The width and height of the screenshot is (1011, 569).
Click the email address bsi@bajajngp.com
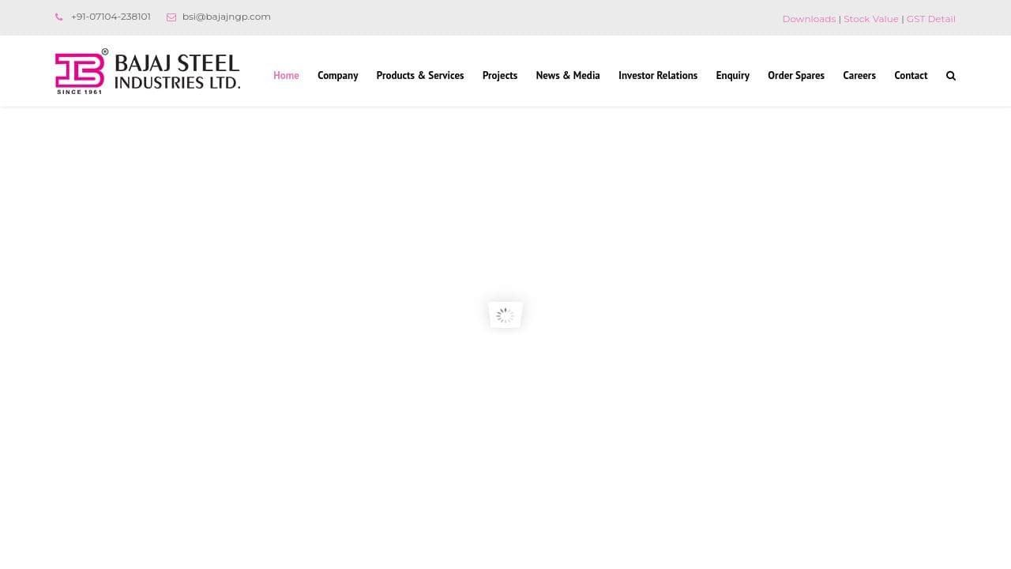click(226, 16)
